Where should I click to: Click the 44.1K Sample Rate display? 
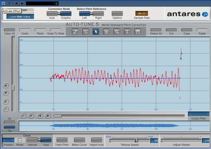[x=142, y=13]
